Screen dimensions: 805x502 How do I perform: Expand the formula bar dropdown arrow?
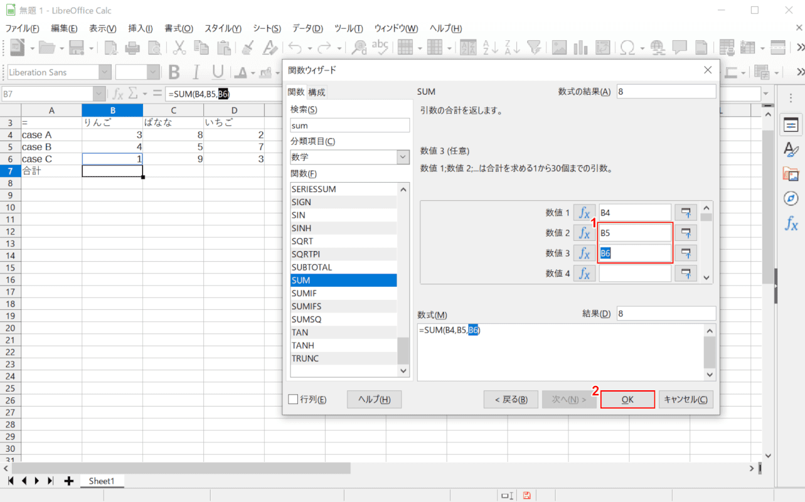[765, 93]
